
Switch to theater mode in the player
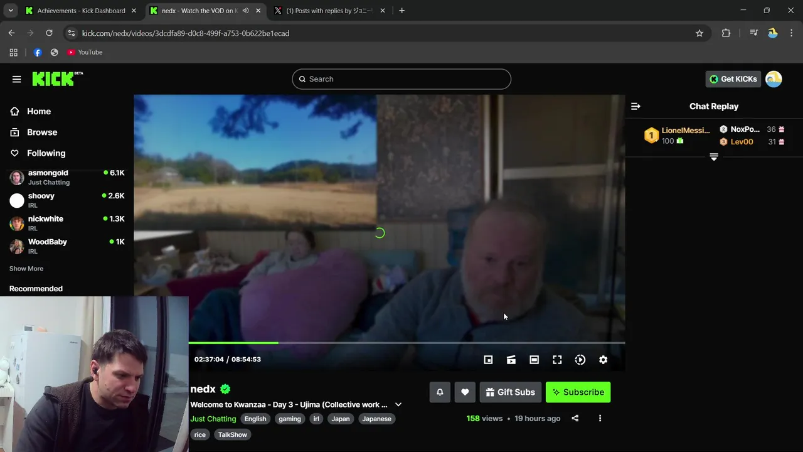click(x=534, y=360)
